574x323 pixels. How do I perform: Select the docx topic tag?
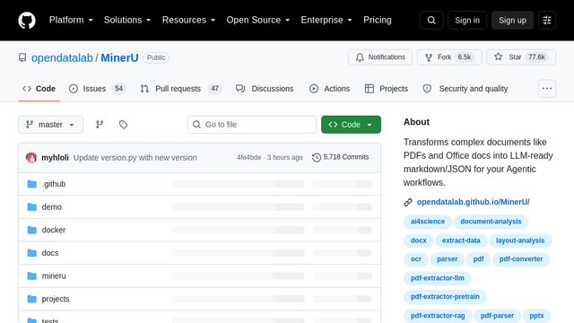tap(419, 240)
